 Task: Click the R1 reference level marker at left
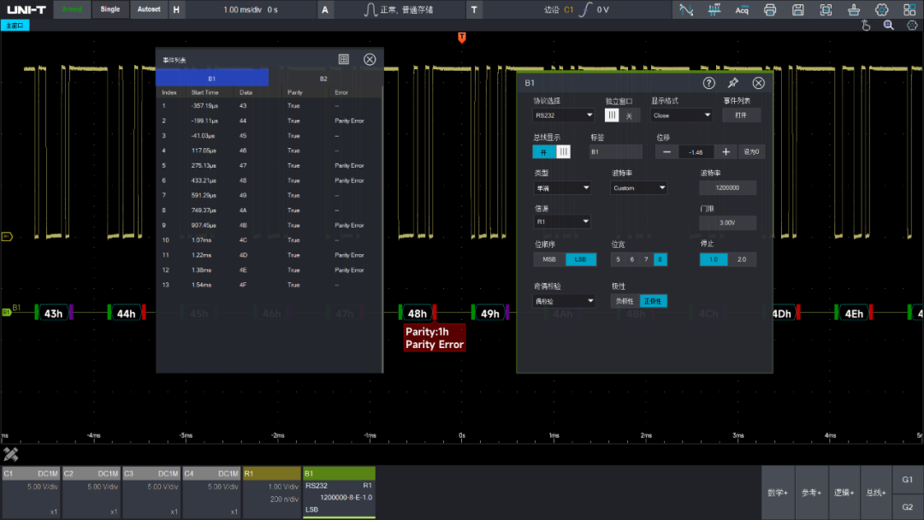point(7,237)
